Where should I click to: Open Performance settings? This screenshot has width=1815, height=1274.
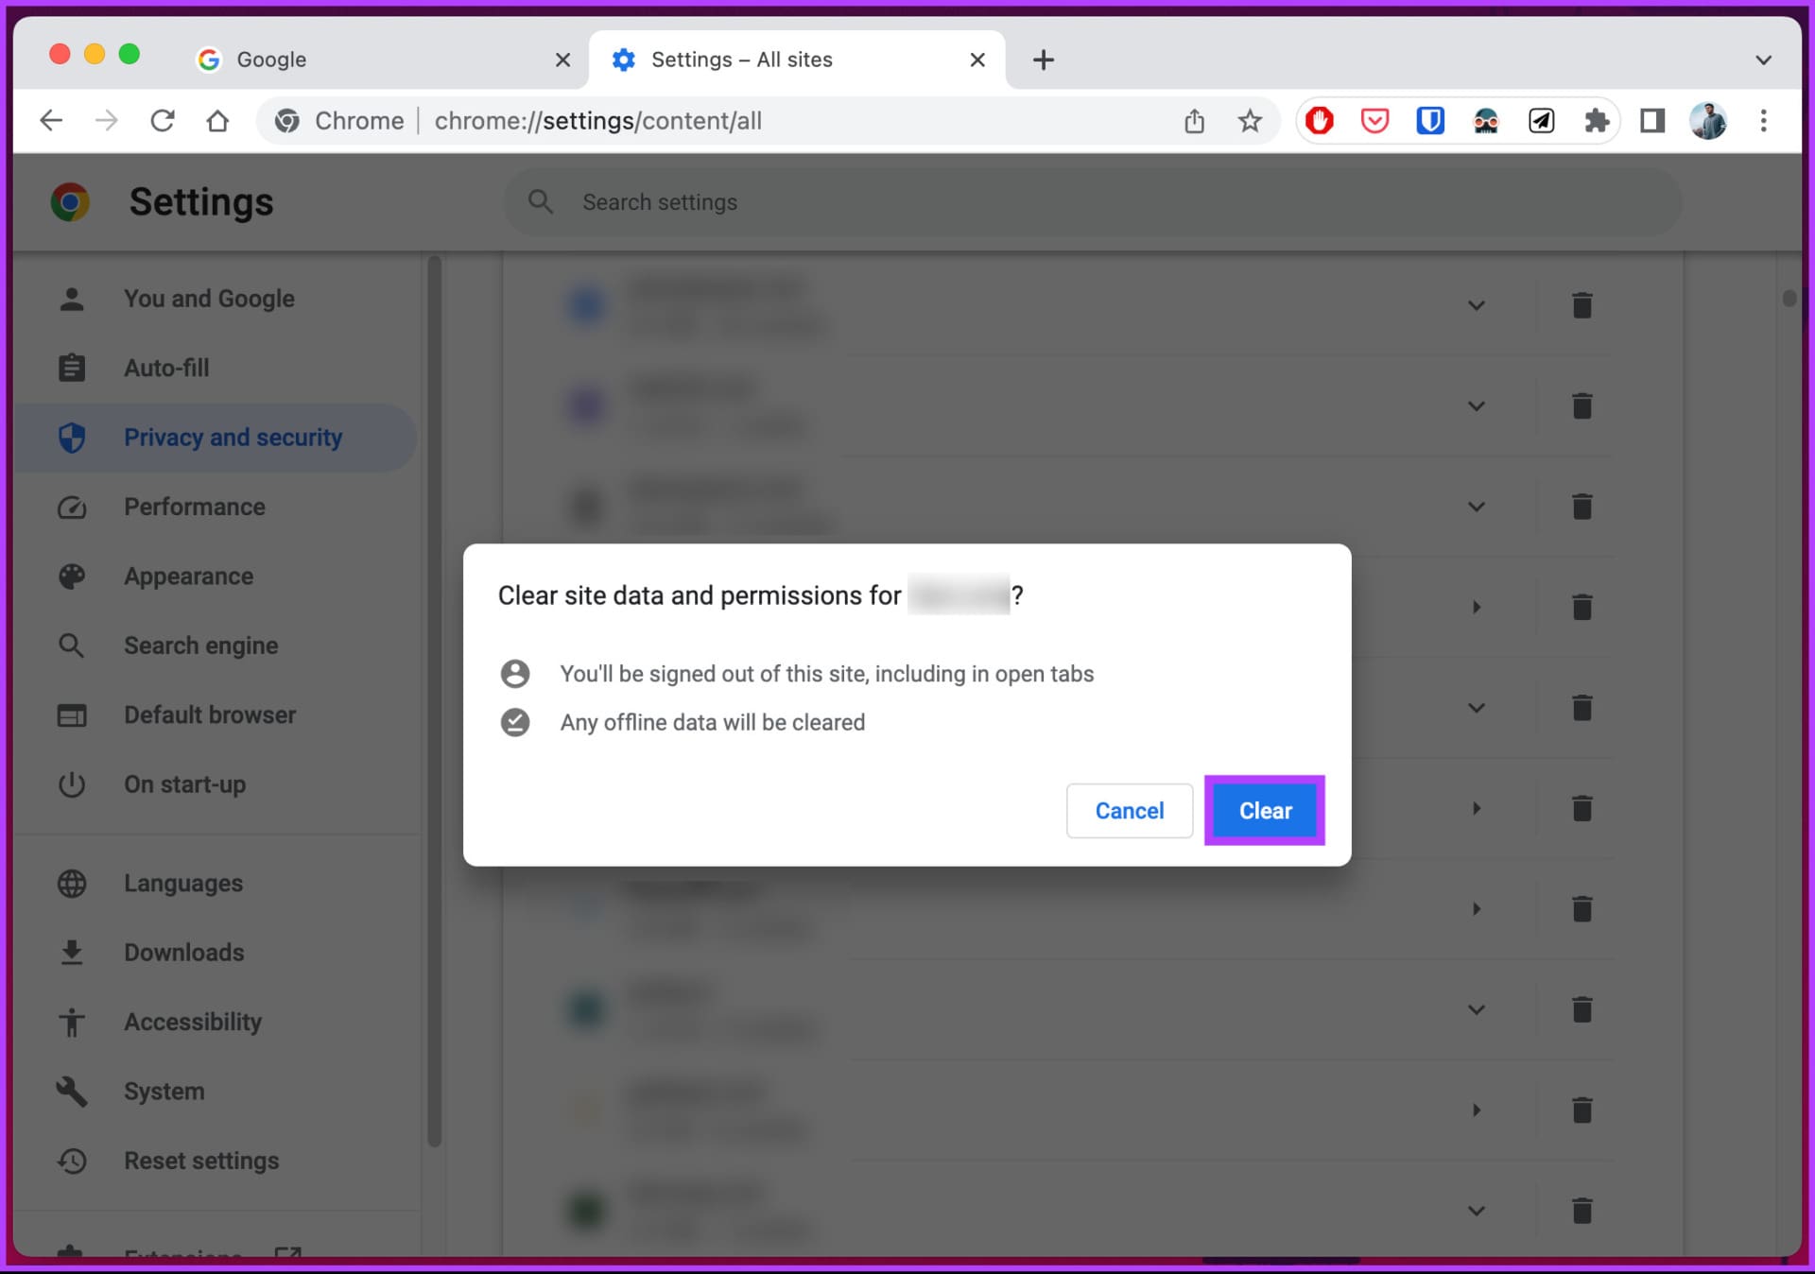tap(216, 507)
